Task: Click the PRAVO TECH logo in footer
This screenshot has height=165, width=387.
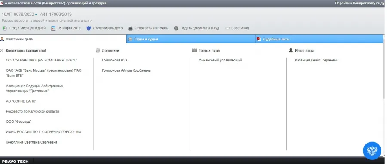Action: [15, 162]
